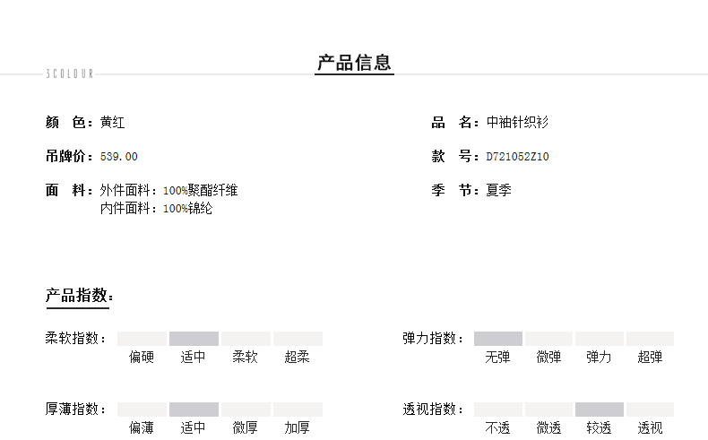The image size is (708, 440).
Task: Click the highlighted softness bar above 适中
Action: pyautogui.click(x=194, y=339)
